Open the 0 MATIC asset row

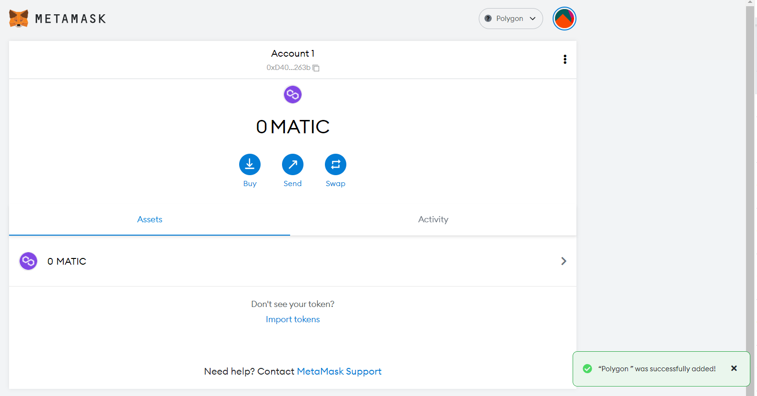tap(293, 261)
